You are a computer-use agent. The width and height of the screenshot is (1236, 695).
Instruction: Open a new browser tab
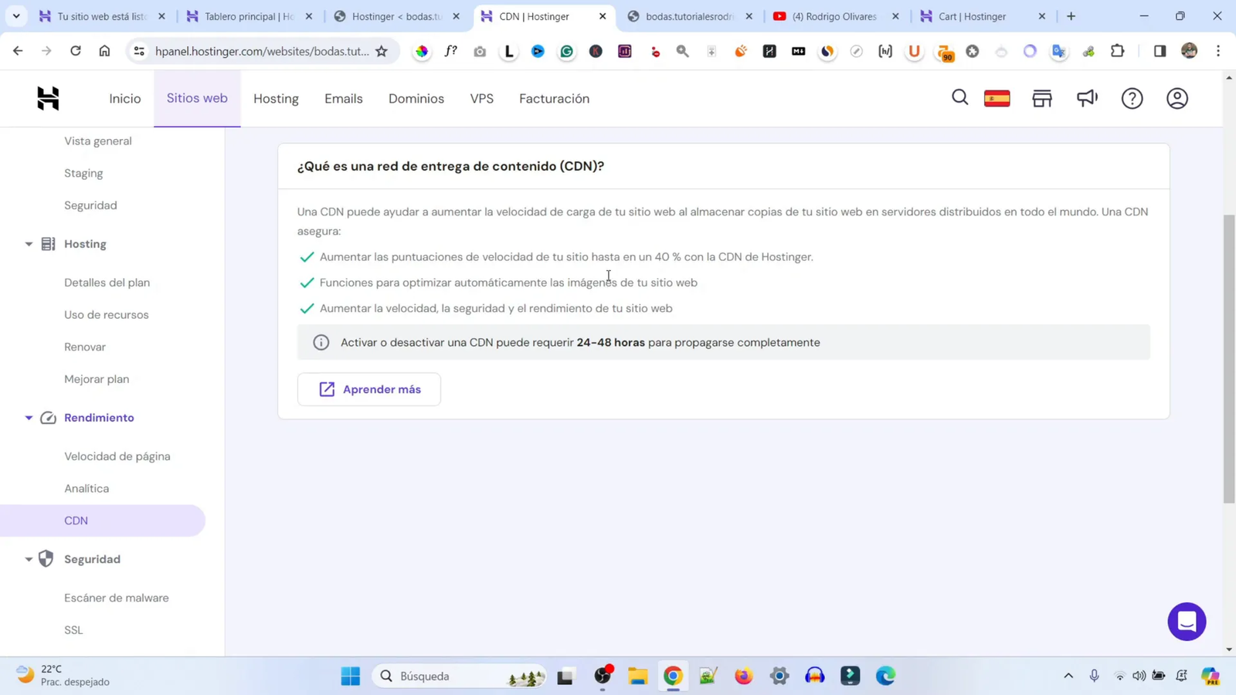(1071, 16)
